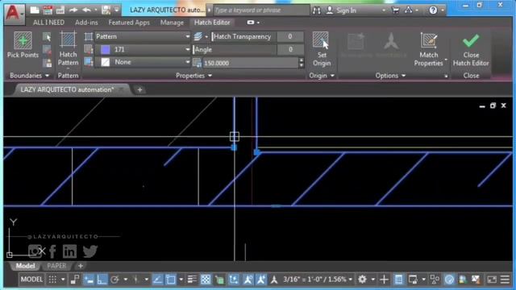Add a new layout with plus button
Image resolution: width=516 pixels, height=290 pixels.
pos(81,266)
